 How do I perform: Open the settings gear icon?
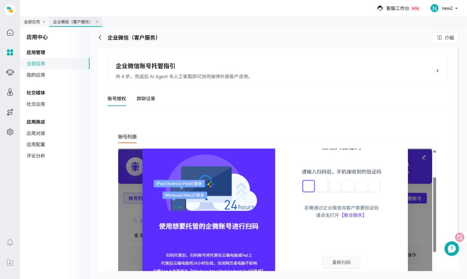10,132
